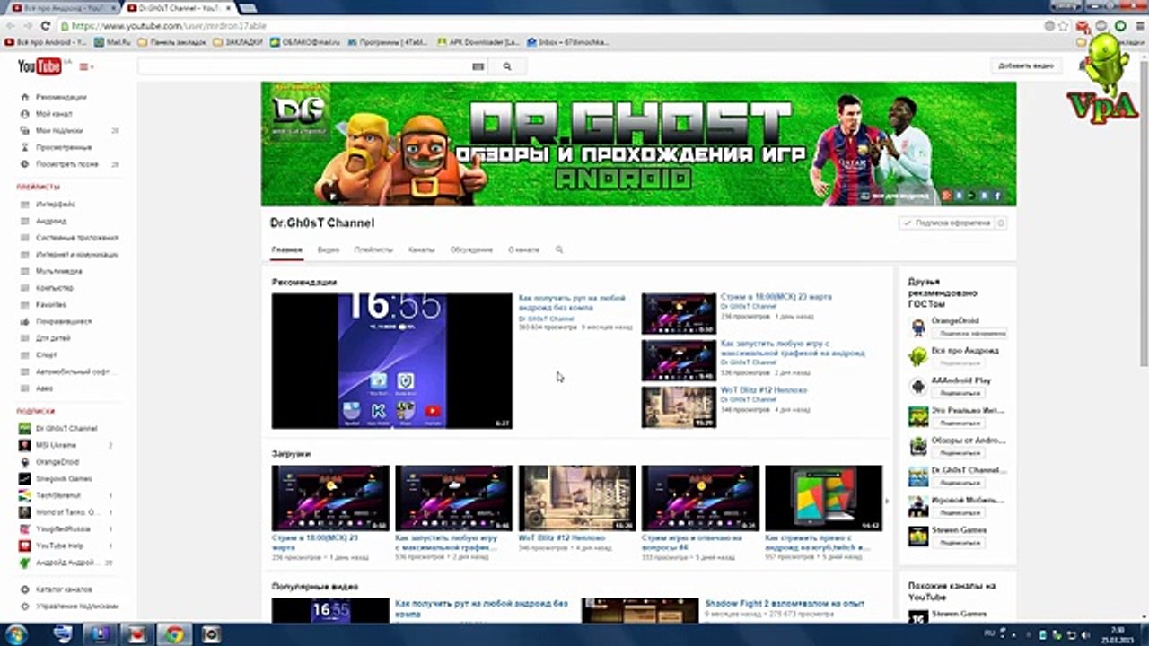Screen dimensions: 1149x646
Task: Subscribe to Steven Games under Друзья
Action: pyautogui.click(x=958, y=543)
